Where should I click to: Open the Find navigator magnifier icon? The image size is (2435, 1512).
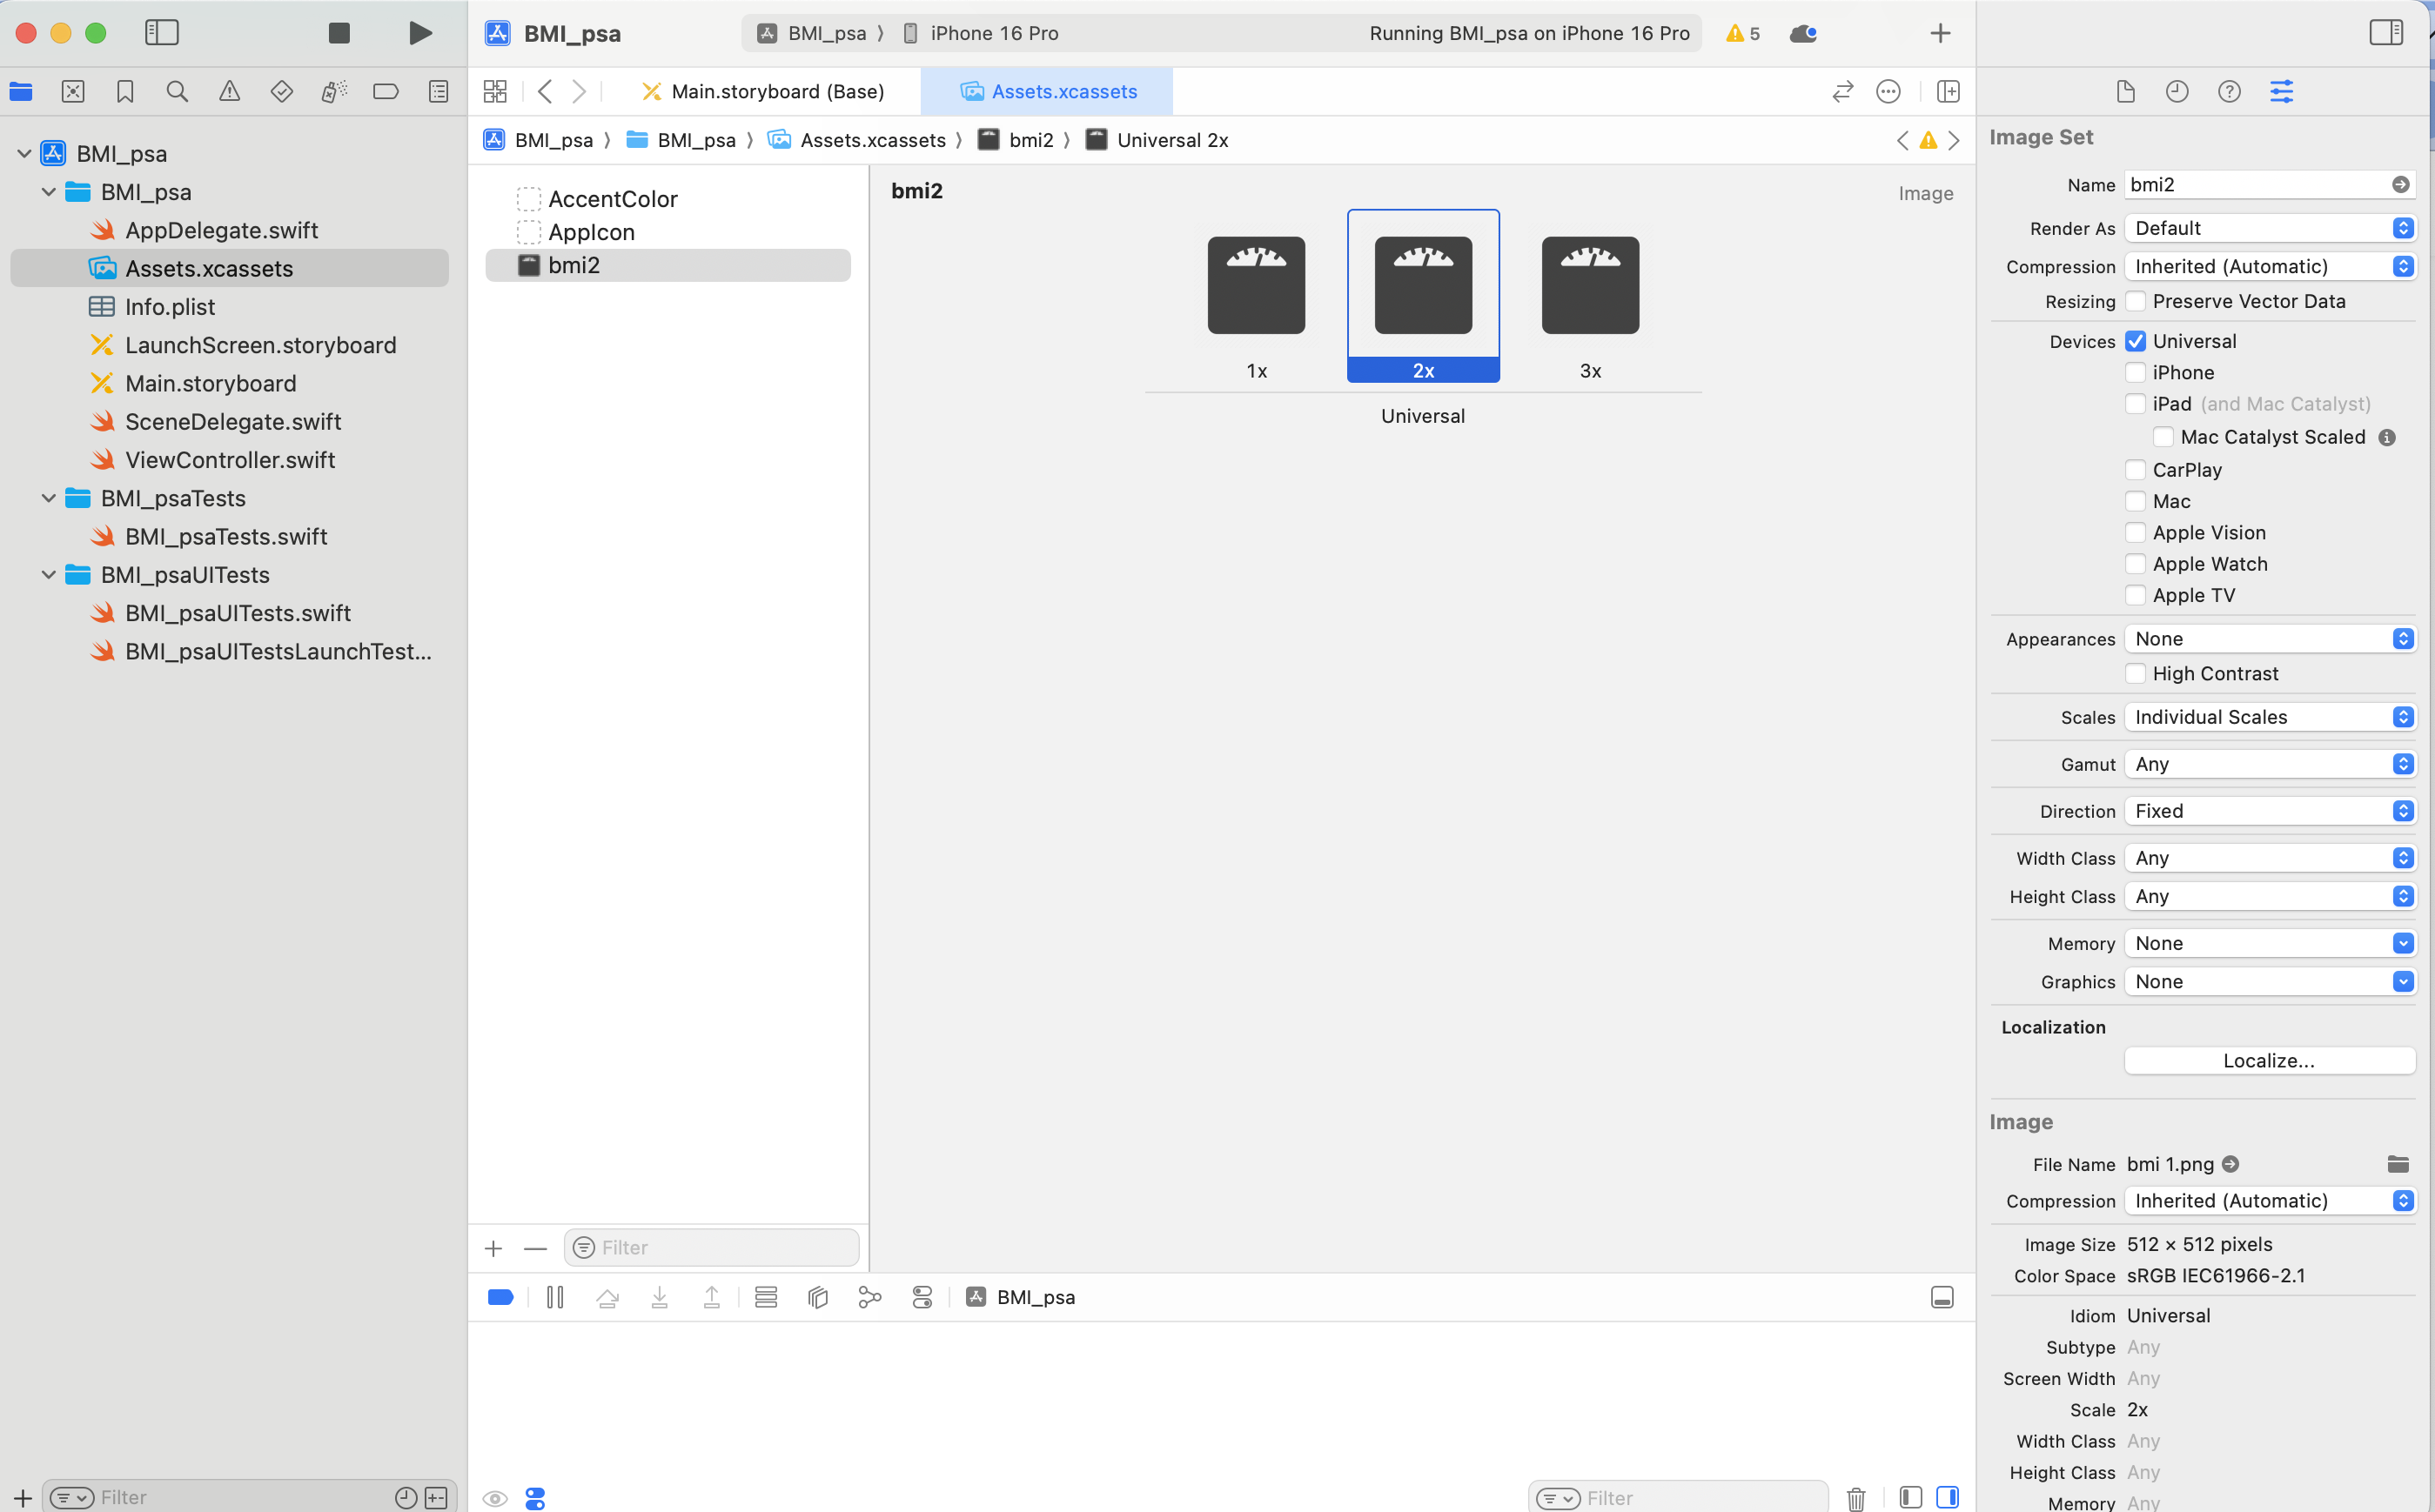pos(177,92)
